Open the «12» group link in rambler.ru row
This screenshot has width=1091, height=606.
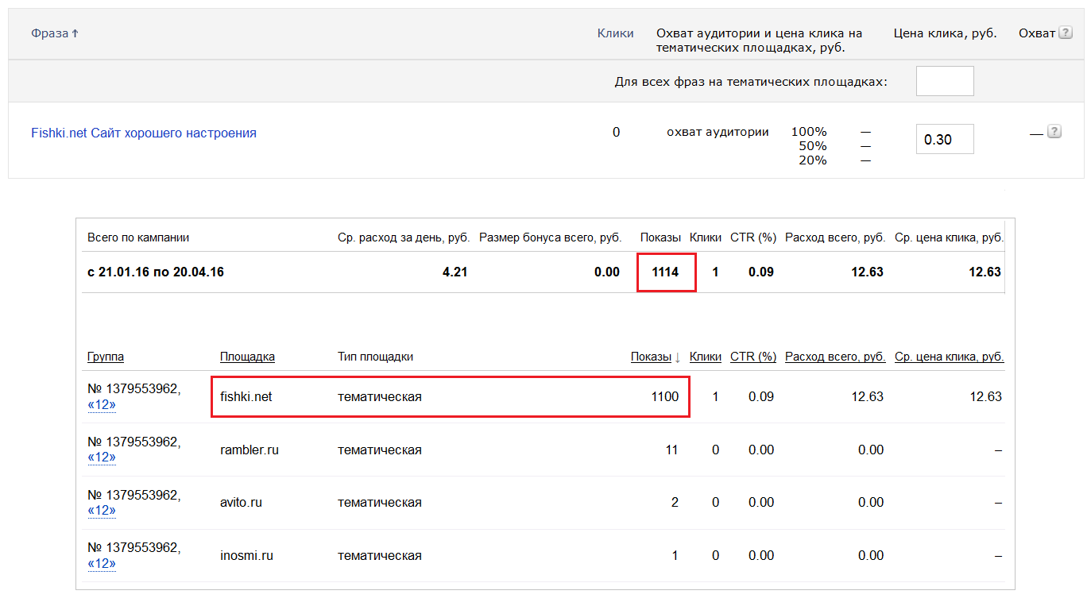[x=102, y=457]
